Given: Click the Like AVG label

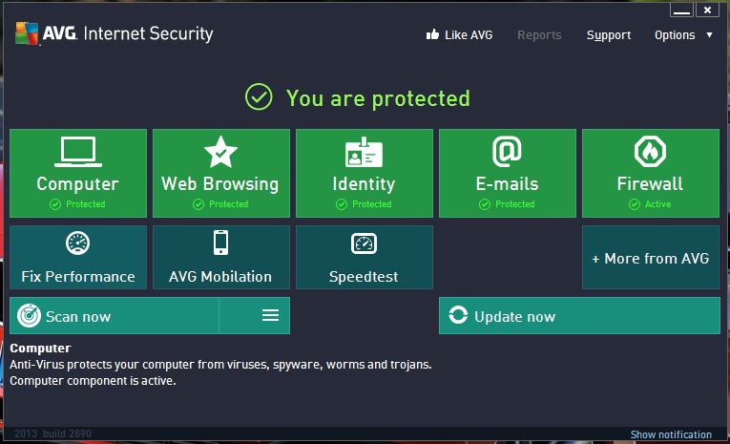Looking at the screenshot, I should coord(469,35).
